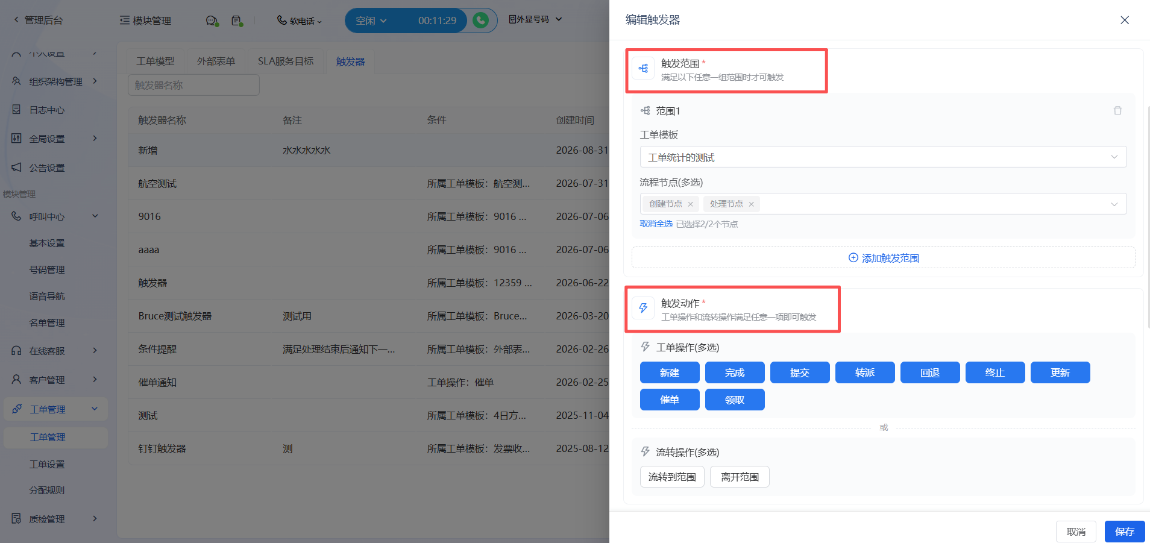This screenshot has width=1150, height=543.
Task: Expand the 流程节点 multi-select dropdown
Action: [x=883, y=204]
